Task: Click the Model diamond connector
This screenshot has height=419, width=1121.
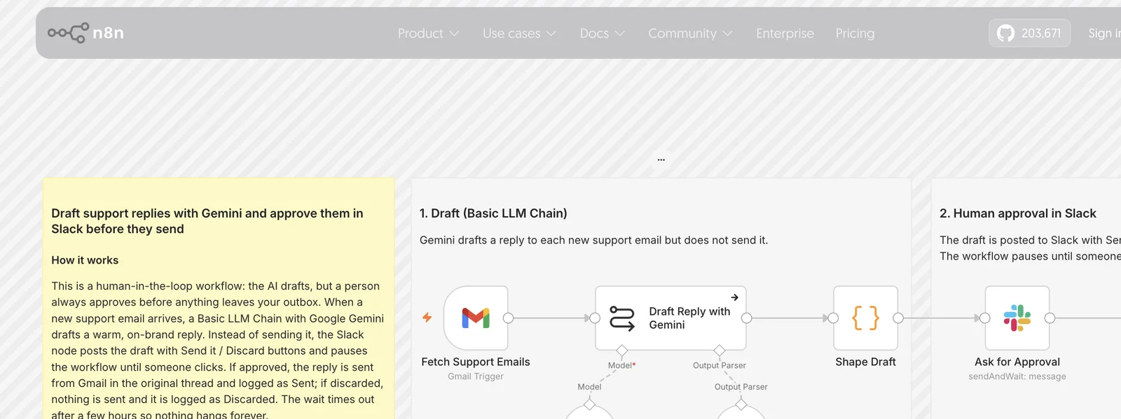Action: 621,350
